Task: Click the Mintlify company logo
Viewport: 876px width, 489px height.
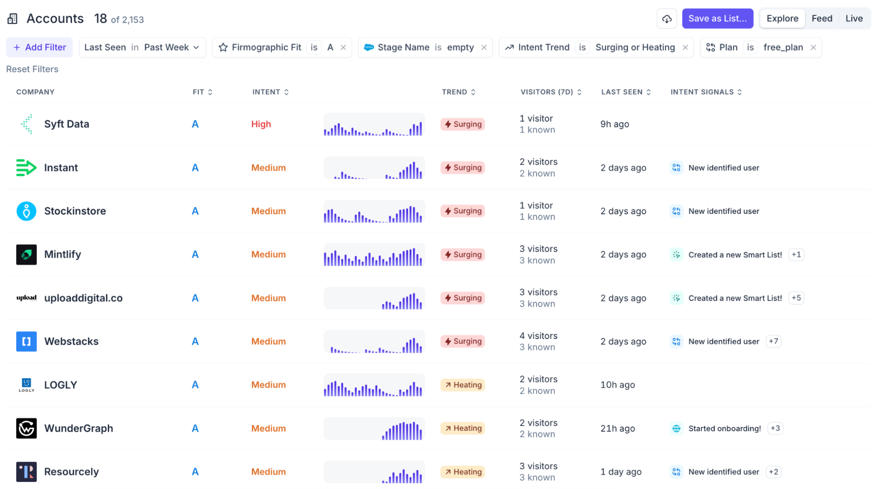Action: [26, 255]
